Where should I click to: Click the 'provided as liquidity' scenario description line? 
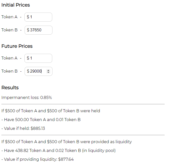tap(67, 142)
